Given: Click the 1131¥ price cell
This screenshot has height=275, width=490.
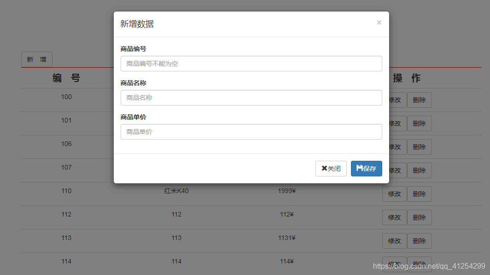Looking at the screenshot, I should coord(286,238).
